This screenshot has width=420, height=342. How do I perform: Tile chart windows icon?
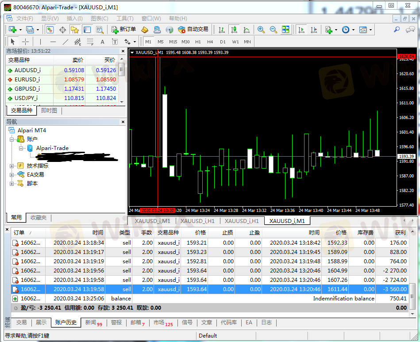(285, 30)
